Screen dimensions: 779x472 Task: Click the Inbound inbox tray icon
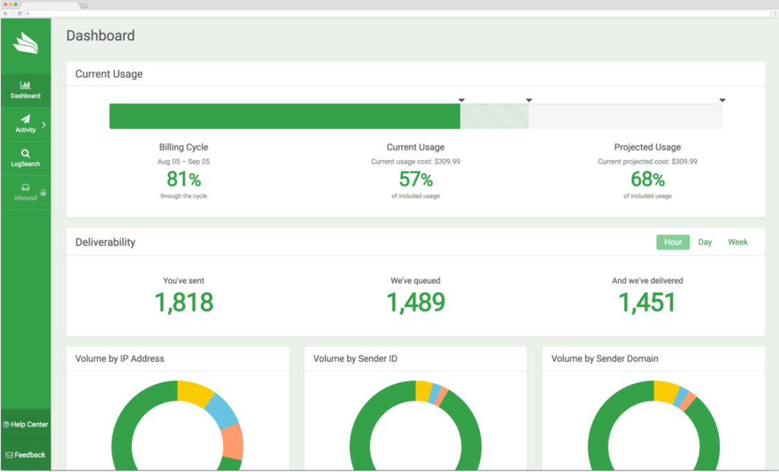click(x=26, y=187)
